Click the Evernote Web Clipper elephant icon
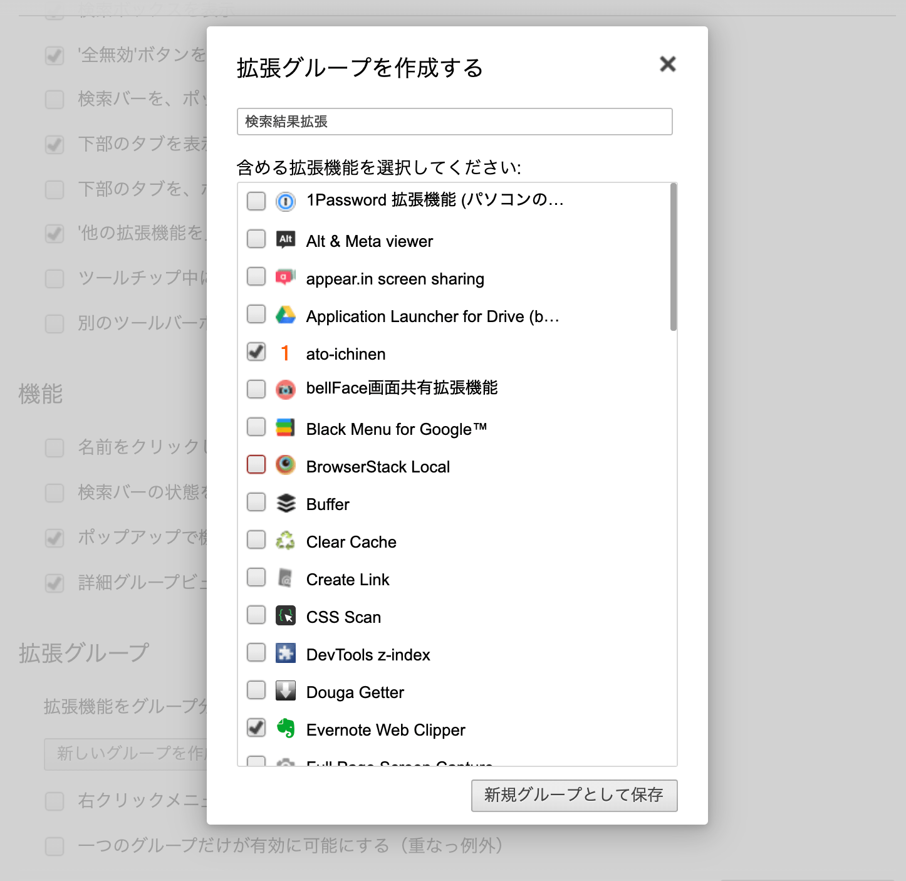 pyautogui.click(x=286, y=728)
